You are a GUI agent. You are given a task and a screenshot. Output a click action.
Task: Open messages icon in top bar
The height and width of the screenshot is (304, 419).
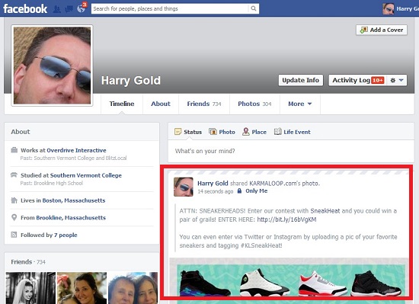click(x=69, y=9)
